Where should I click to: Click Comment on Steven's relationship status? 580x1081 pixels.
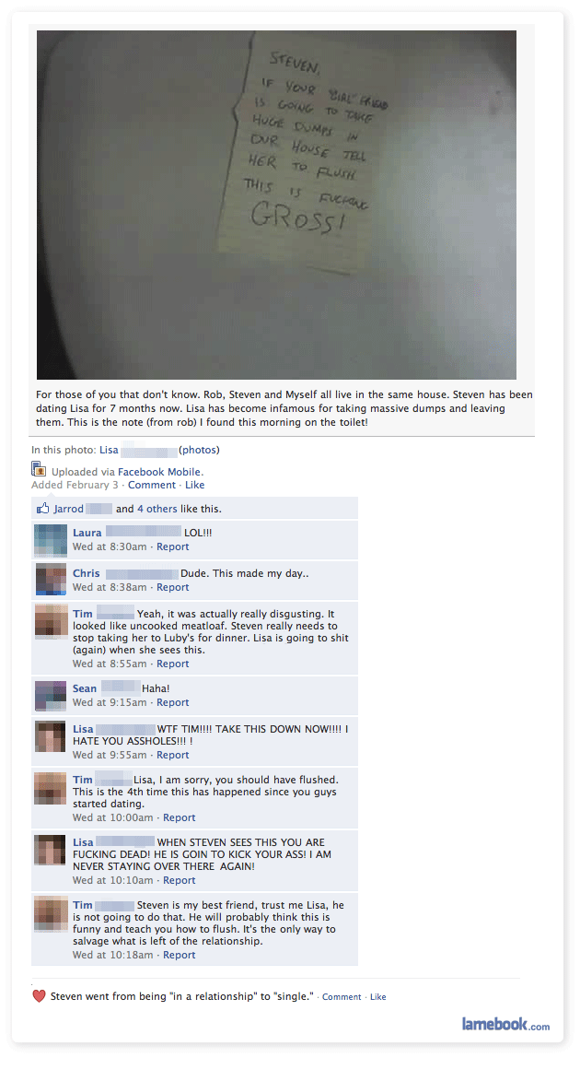342,997
